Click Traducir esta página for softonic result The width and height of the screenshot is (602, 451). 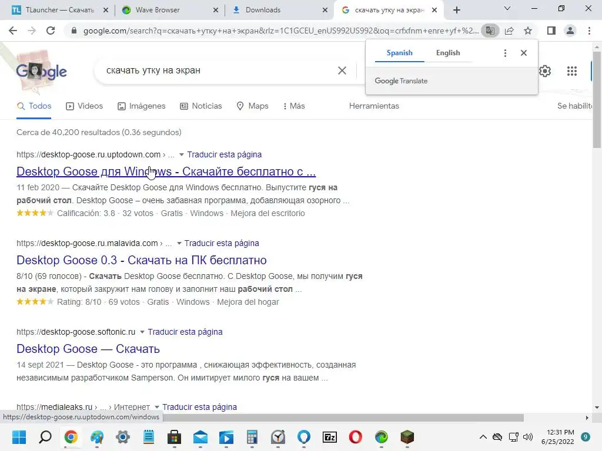(x=185, y=332)
